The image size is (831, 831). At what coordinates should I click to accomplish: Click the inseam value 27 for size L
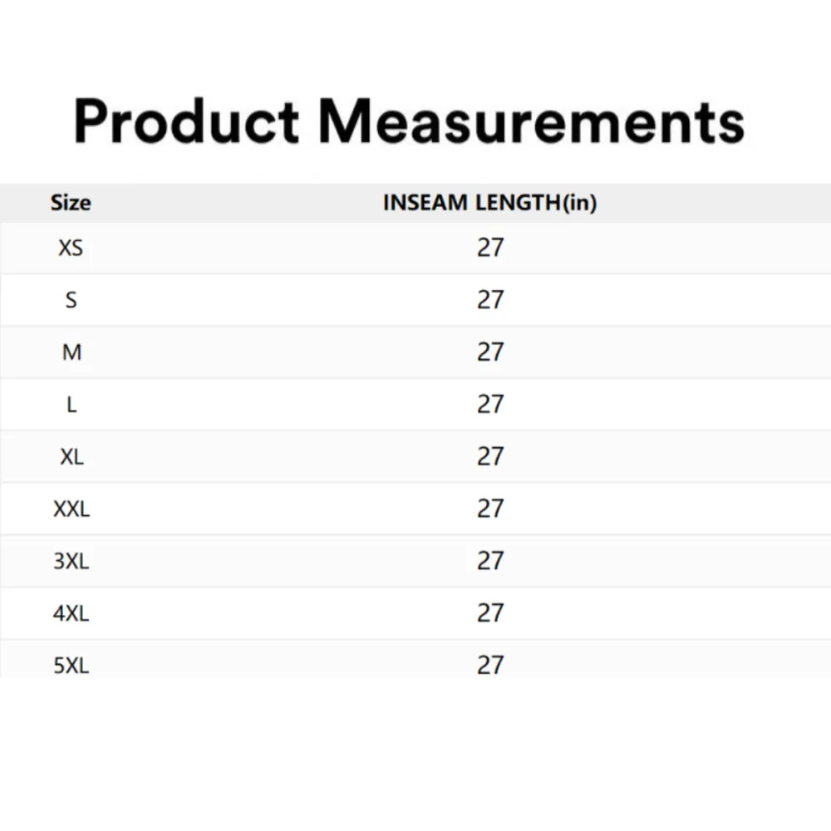point(490,405)
